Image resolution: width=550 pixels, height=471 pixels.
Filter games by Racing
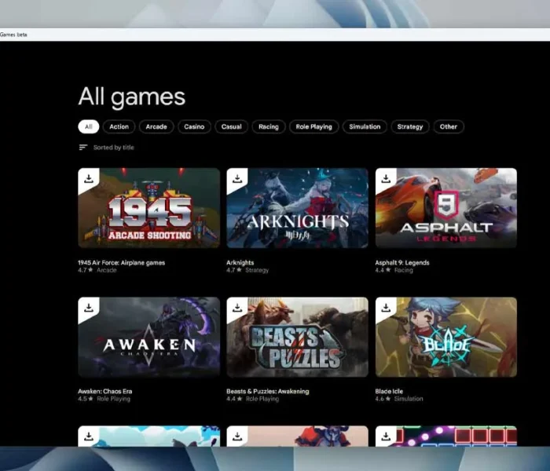(x=269, y=126)
